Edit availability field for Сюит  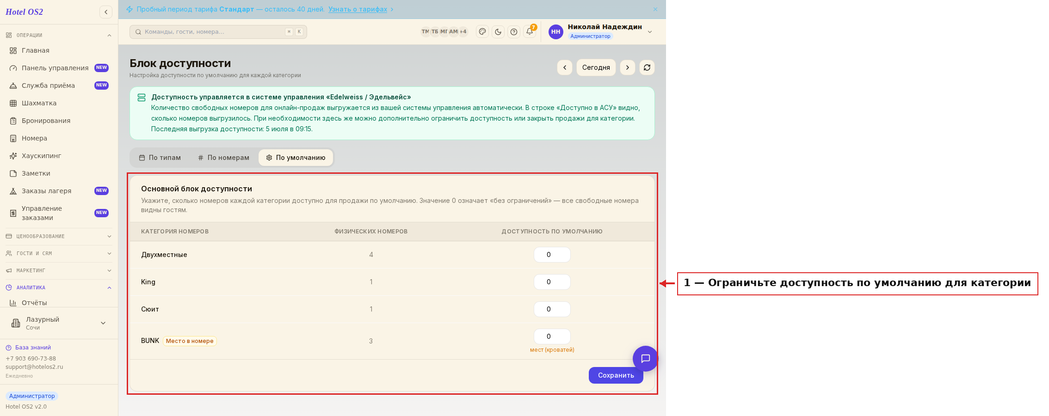552,309
